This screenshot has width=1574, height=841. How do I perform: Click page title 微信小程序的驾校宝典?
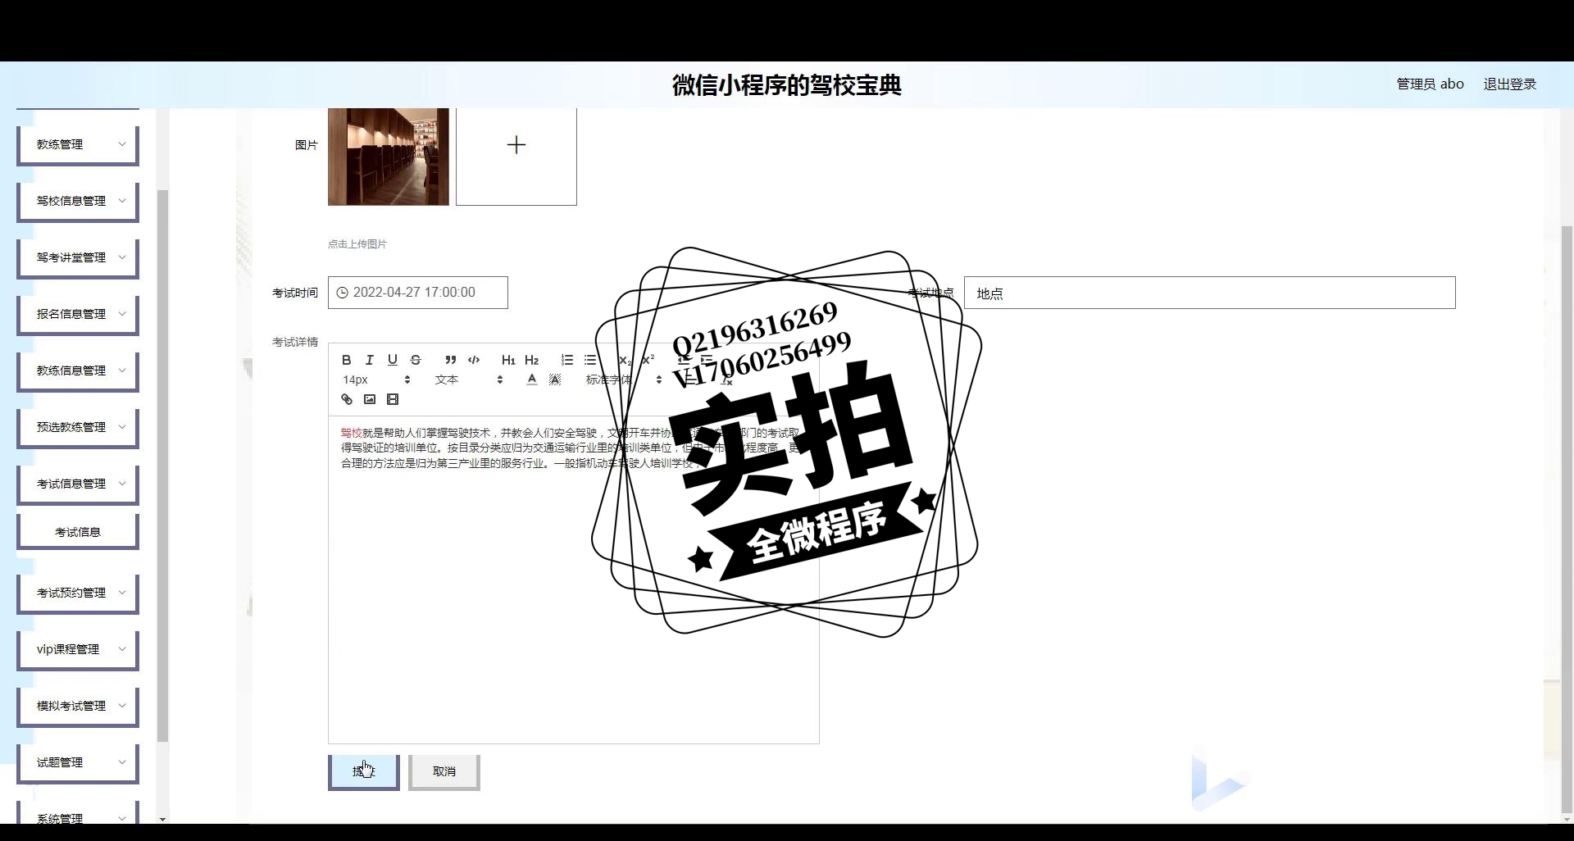787,85
